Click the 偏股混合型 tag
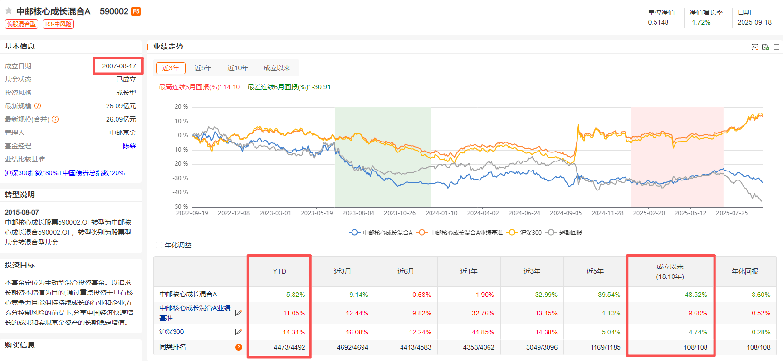Viewport: 783px width, 361px height. coord(21,24)
